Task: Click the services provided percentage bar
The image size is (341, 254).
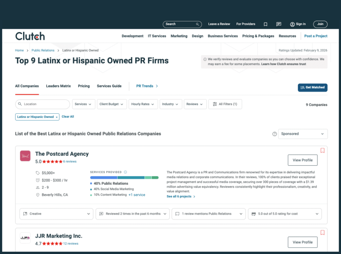Action: click(124, 178)
